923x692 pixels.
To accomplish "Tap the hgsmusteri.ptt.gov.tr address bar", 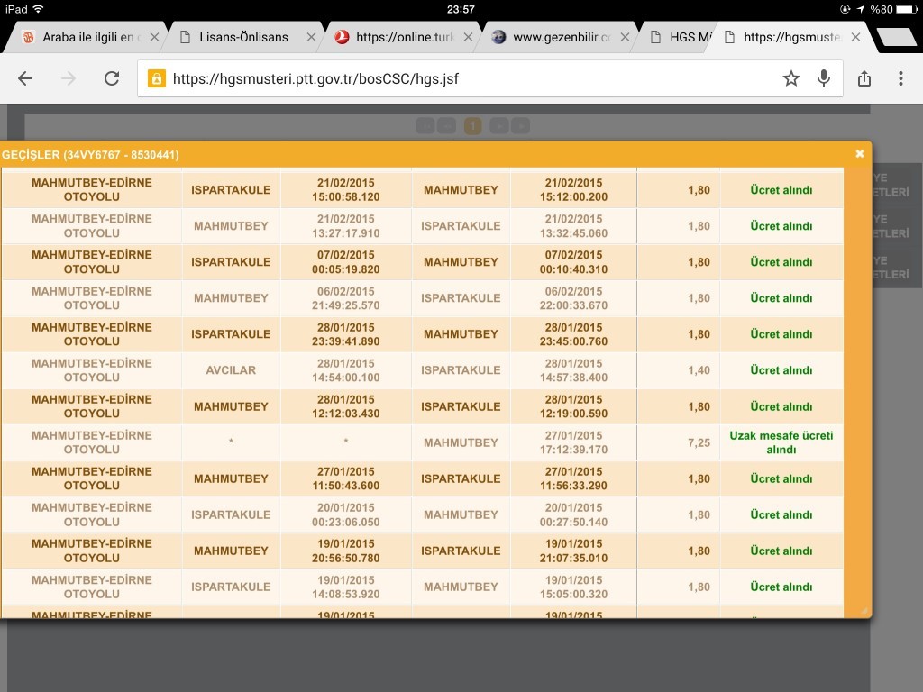I will (x=469, y=79).
